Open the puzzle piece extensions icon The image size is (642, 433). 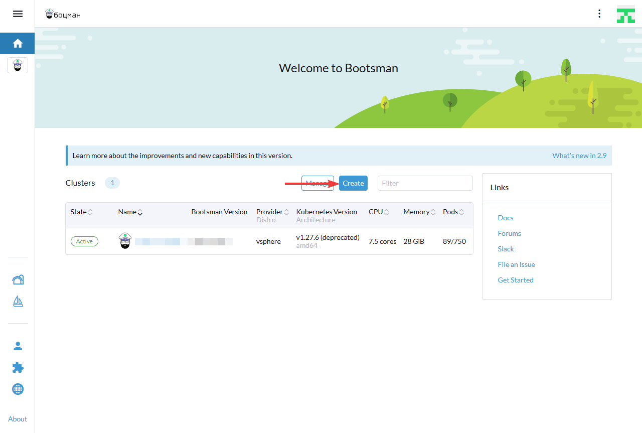pyautogui.click(x=18, y=368)
